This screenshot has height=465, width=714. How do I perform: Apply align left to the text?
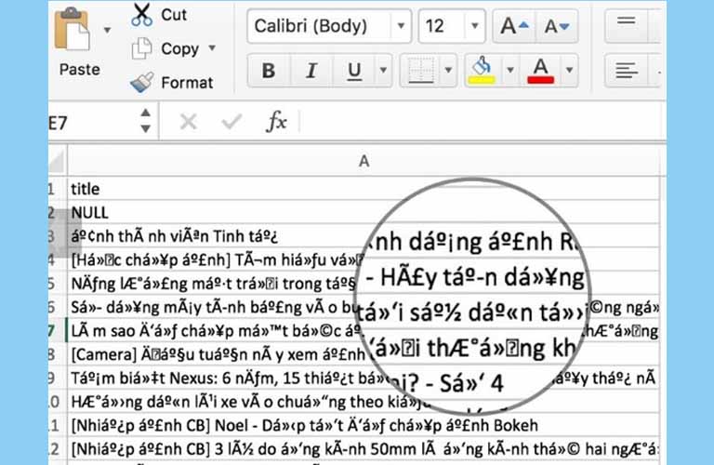click(x=627, y=71)
